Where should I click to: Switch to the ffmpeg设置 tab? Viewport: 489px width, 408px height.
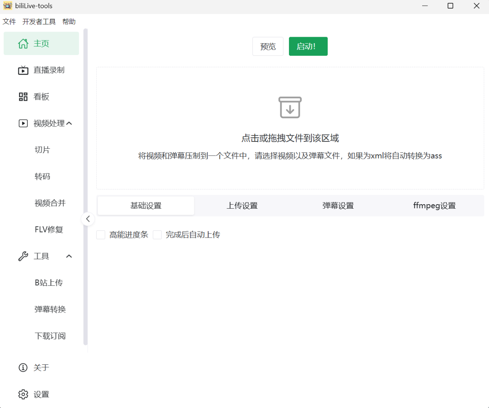pyautogui.click(x=434, y=206)
